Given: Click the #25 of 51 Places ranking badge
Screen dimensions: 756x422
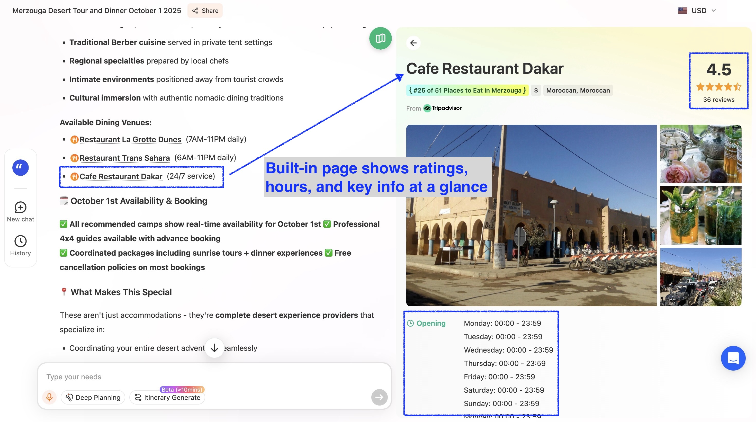Looking at the screenshot, I should tap(467, 90).
